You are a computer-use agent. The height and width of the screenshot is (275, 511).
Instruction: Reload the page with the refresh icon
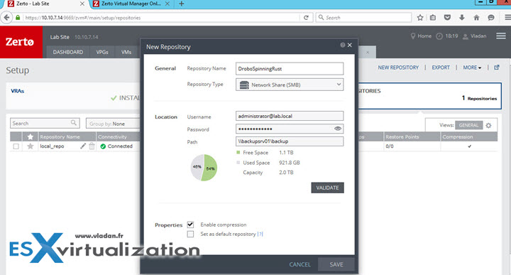(306, 18)
